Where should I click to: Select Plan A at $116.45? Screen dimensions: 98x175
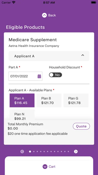[22, 100]
